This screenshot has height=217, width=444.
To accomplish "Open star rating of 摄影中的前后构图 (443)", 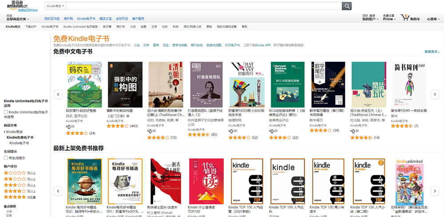I will (118, 126).
